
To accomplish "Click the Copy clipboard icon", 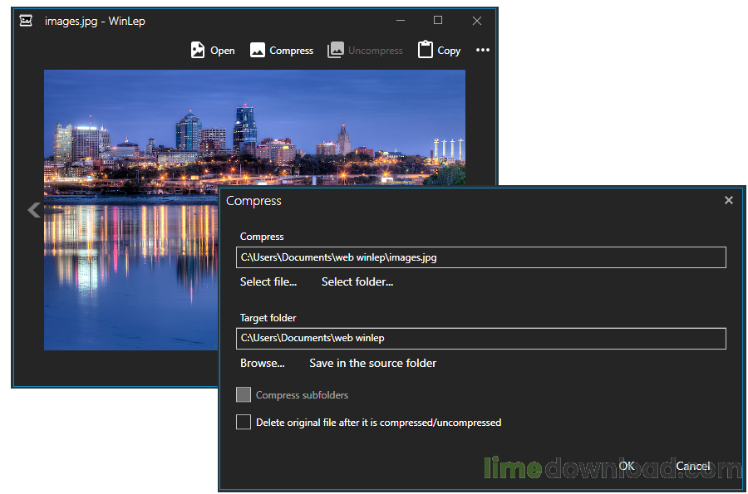I will [426, 50].
